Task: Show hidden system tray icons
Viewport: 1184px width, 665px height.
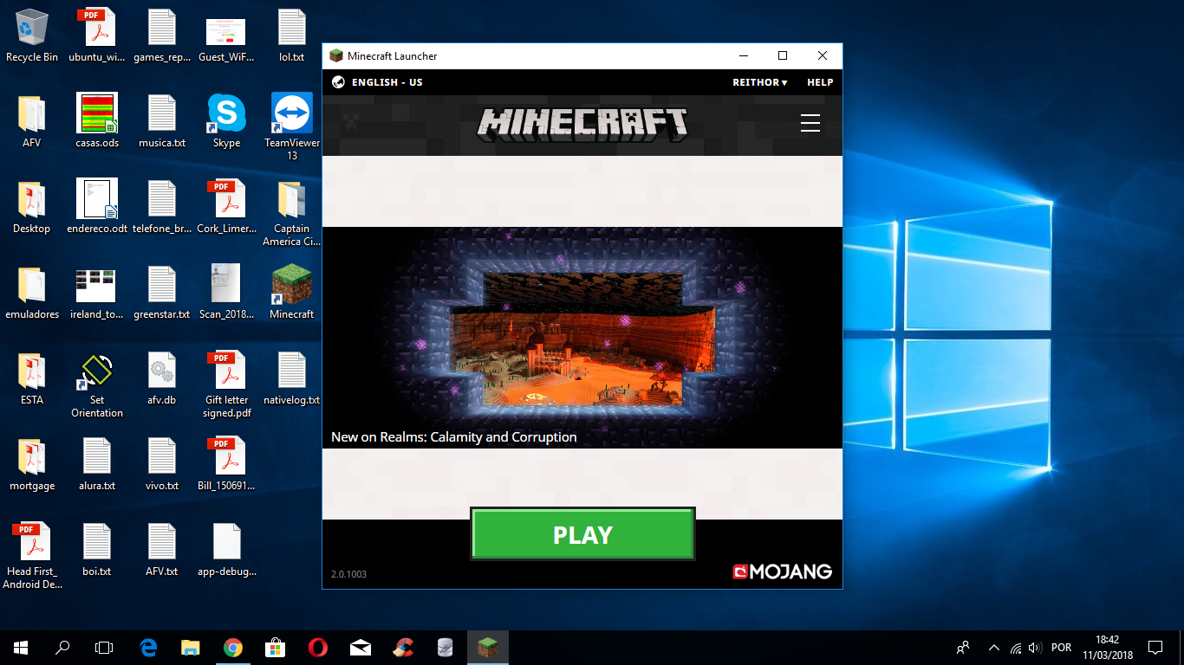Action: pyautogui.click(x=993, y=648)
